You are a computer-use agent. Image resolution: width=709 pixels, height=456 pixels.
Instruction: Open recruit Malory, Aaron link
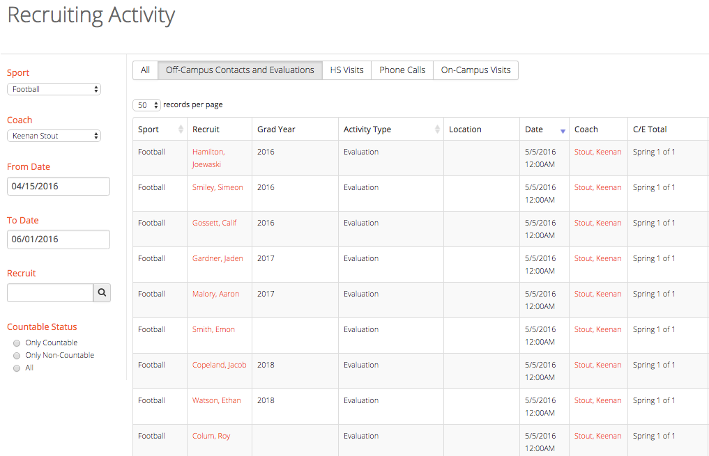[215, 294]
